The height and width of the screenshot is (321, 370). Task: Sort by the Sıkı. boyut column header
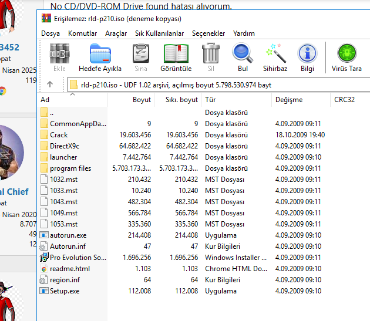pyautogui.click(x=178, y=100)
